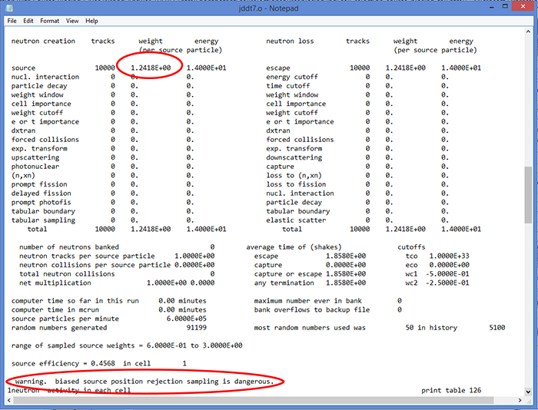Screen dimensions: 538x410
Task: Open the File menu
Action: 12,21
